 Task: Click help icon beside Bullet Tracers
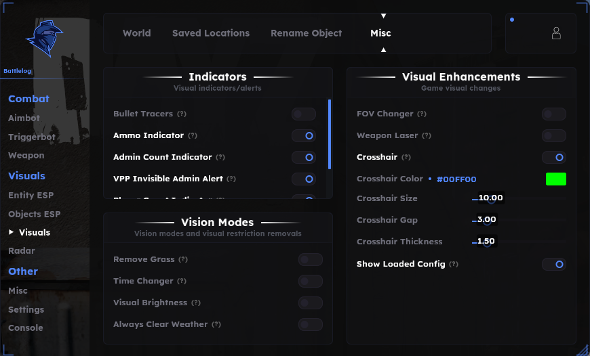pyautogui.click(x=182, y=114)
